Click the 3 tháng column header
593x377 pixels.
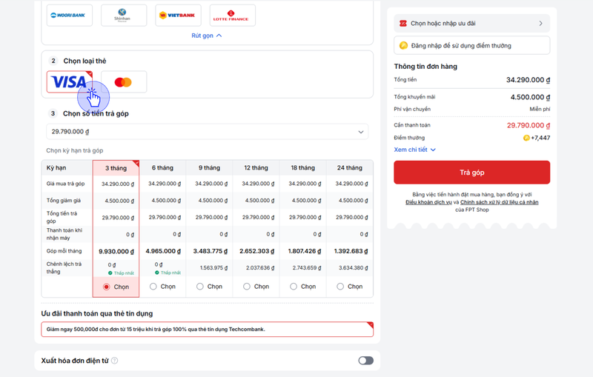click(116, 168)
